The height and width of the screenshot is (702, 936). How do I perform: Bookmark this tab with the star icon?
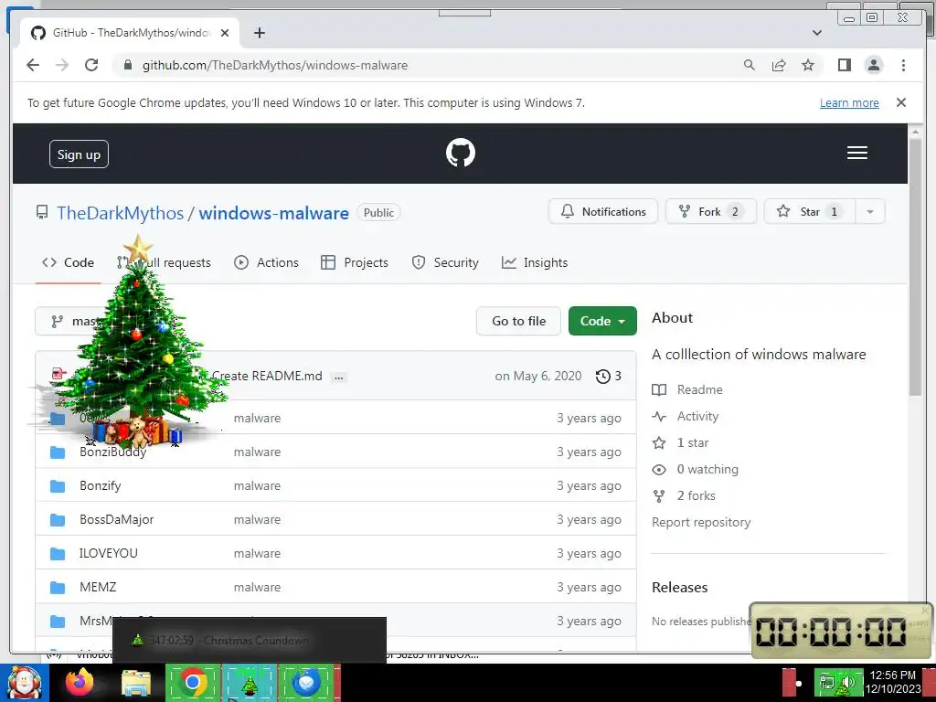click(x=808, y=65)
